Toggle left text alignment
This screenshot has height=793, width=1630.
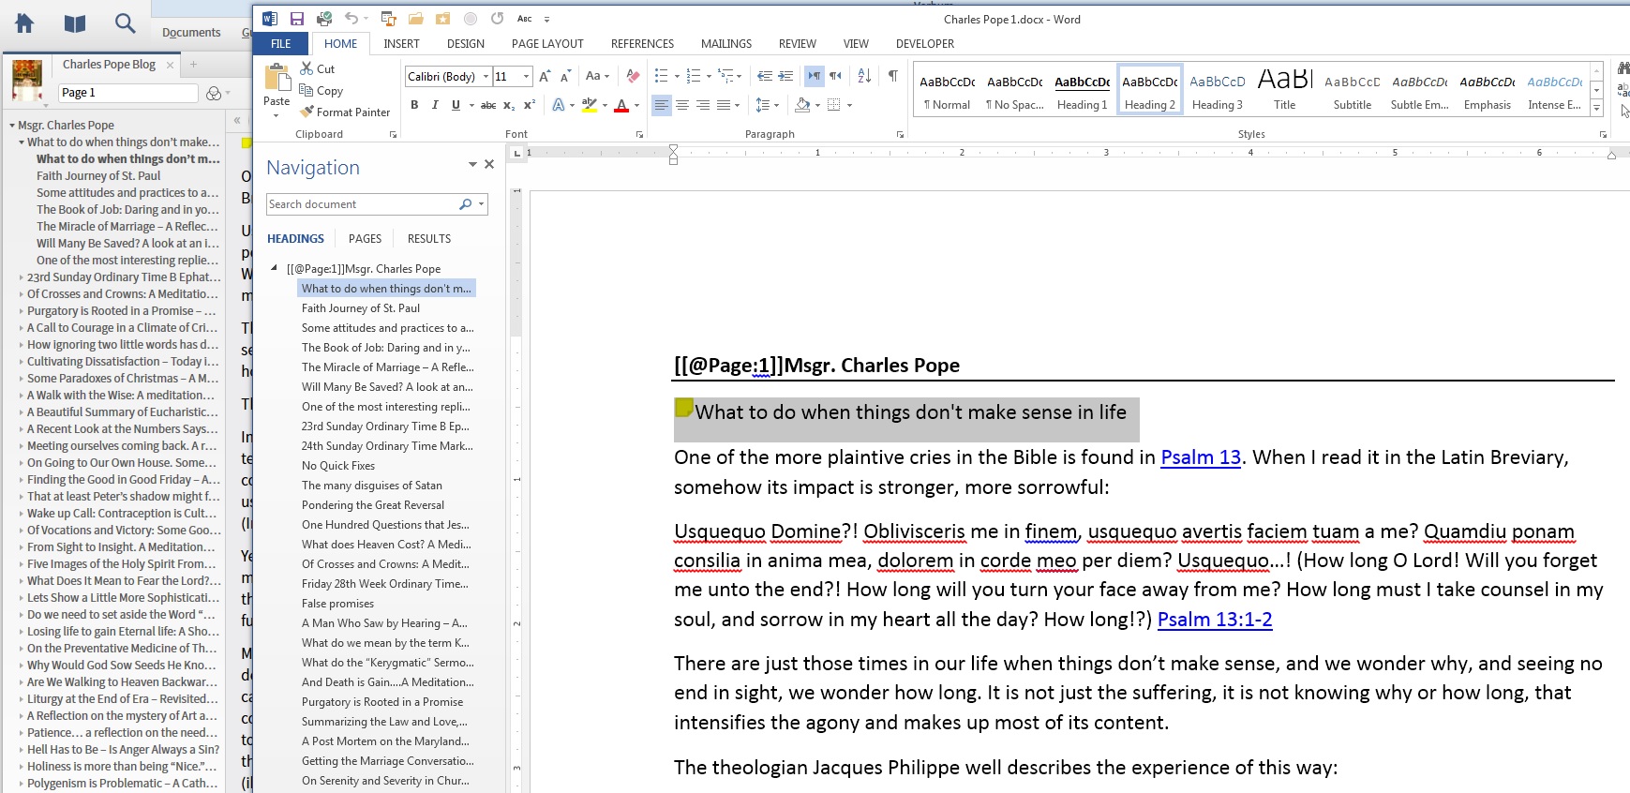662,105
